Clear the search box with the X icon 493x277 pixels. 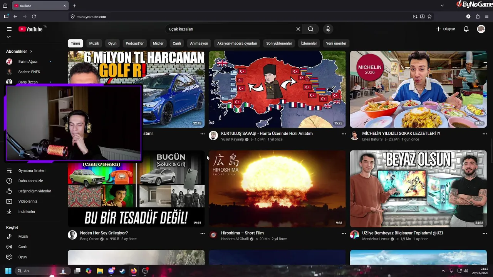[298, 29]
